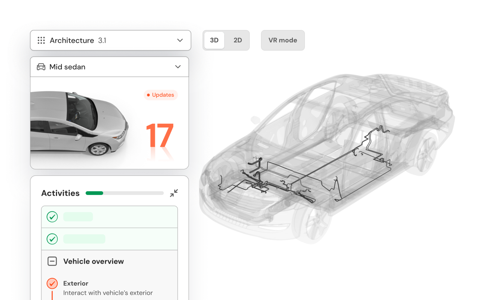Enable VR mode
The image size is (480, 300).
(283, 40)
